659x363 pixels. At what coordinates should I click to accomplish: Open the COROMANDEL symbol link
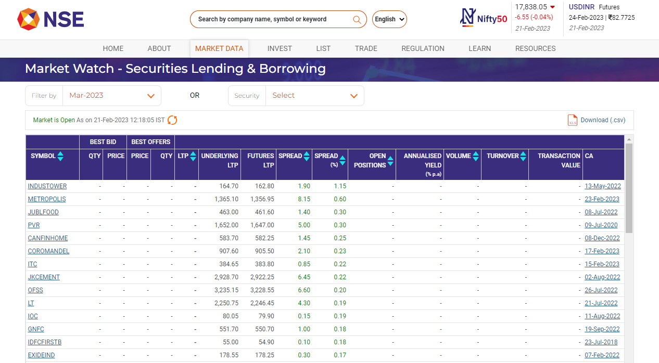click(x=48, y=251)
